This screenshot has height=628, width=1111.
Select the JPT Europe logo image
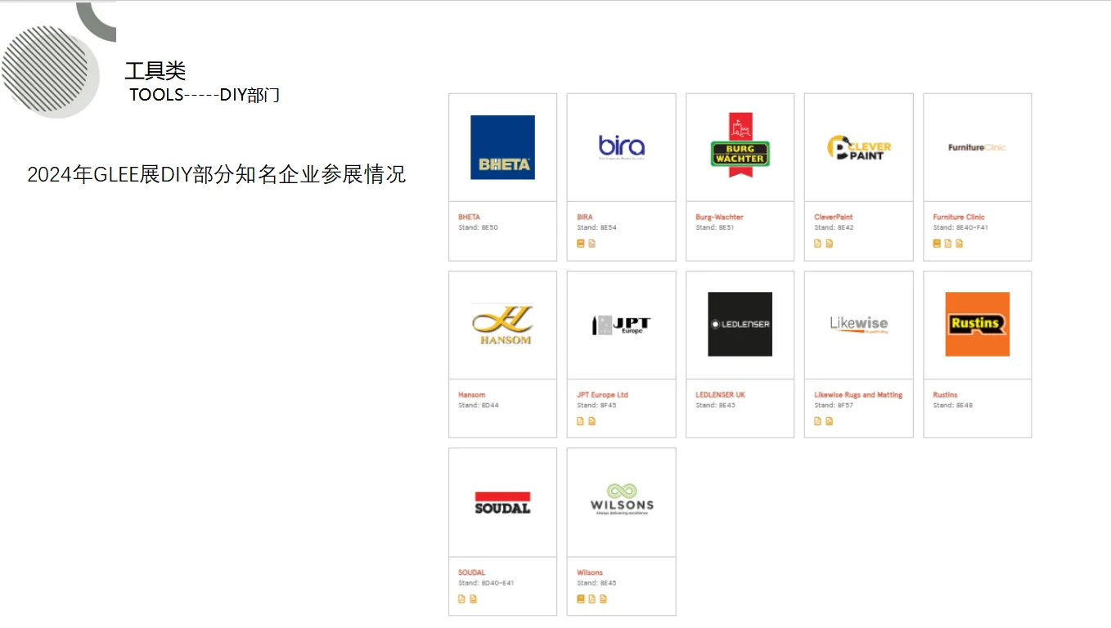(x=622, y=325)
